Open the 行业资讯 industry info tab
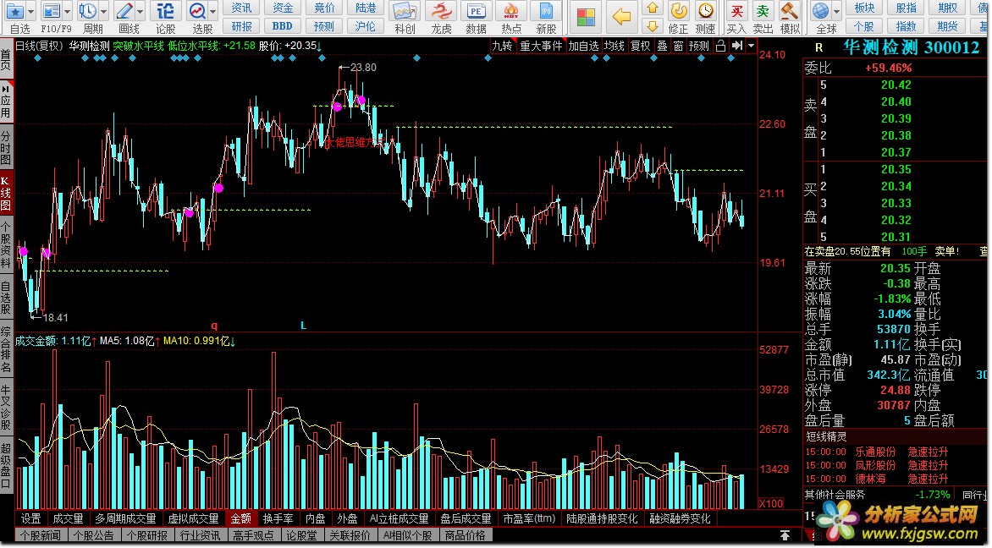 [x=200, y=535]
